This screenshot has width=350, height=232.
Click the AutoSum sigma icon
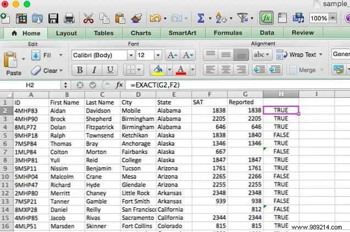[x=201, y=18]
